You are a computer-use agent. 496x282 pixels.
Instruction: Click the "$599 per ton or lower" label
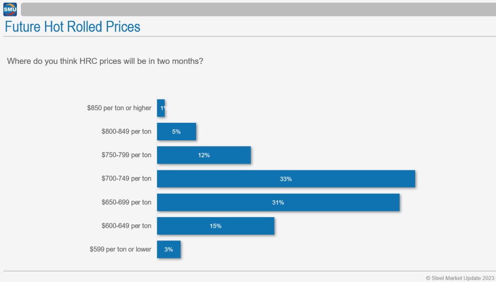pos(121,250)
